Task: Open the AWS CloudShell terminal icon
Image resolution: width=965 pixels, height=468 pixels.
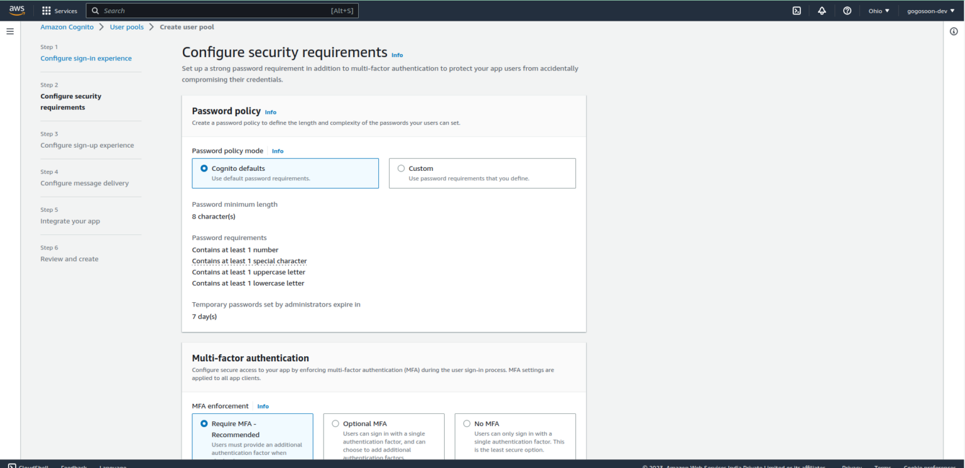Action: tap(797, 10)
